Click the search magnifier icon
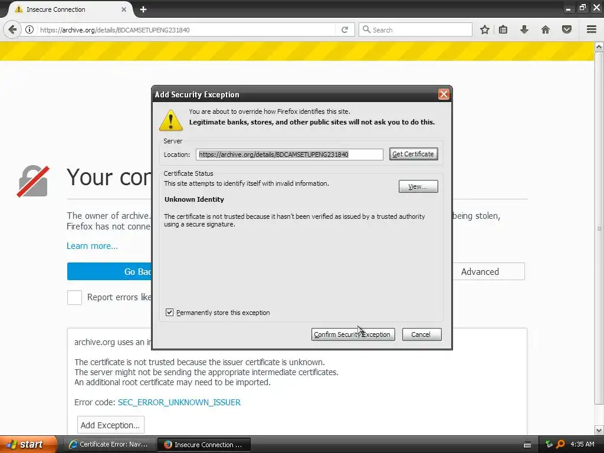The width and height of the screenshot is (604, 453). [x=367, y=29]
